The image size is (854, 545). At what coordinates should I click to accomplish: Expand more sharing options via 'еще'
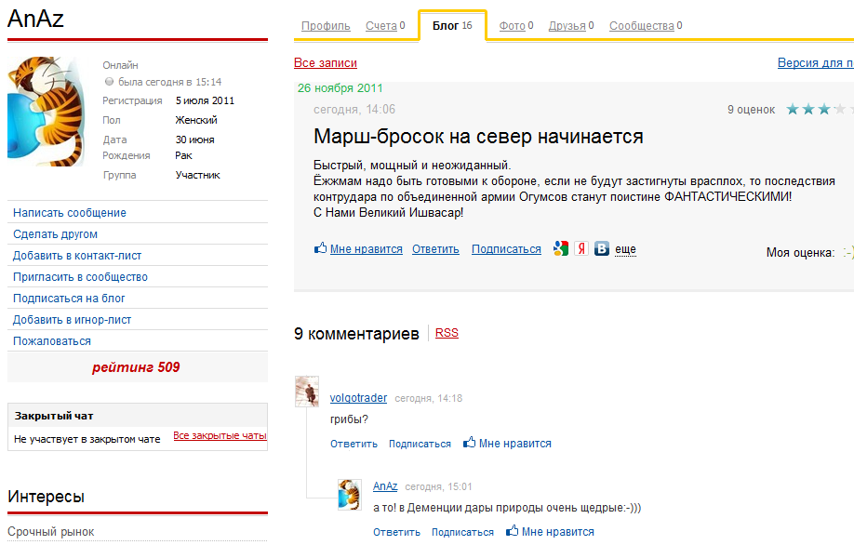click(625, 249)
